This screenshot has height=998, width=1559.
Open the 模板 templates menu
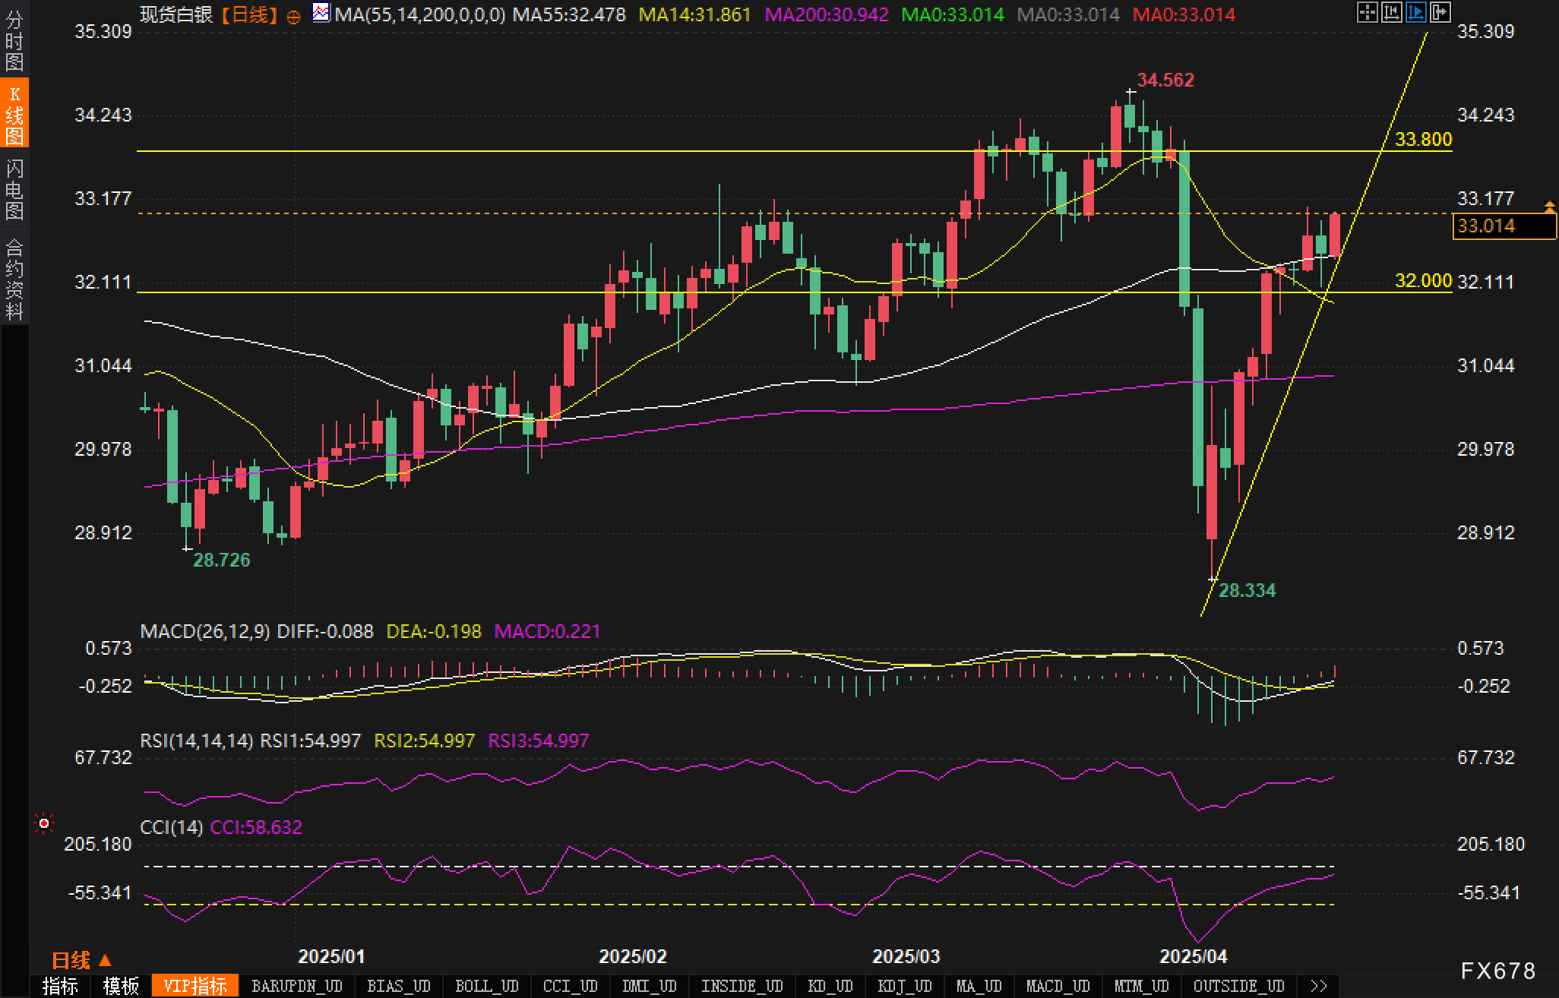click(121, 986)
